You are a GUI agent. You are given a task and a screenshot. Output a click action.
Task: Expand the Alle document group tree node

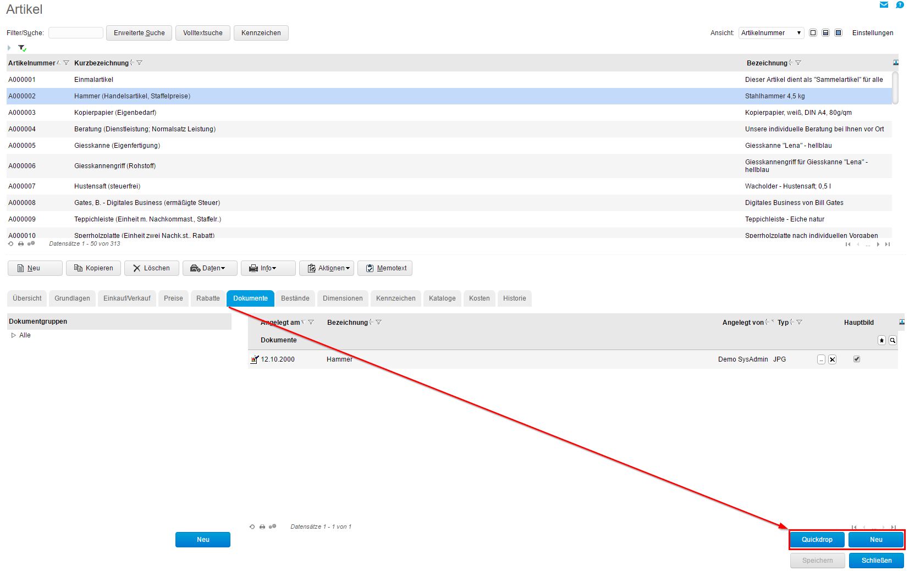click(13, 335)
